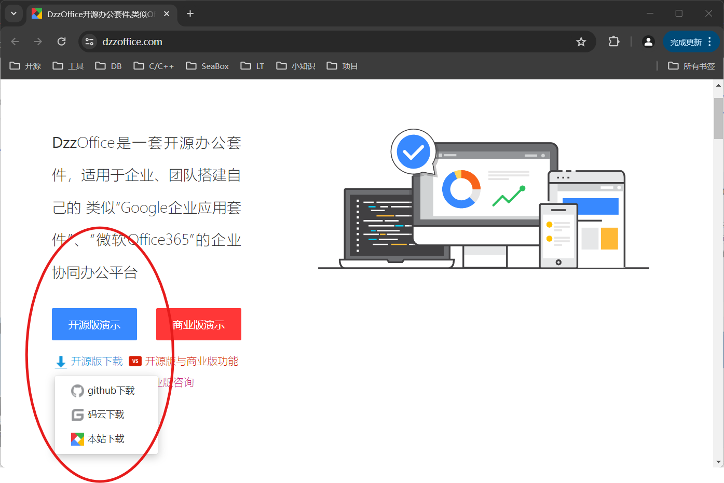This screenshot has width=724, height=483.
Task: Click the red VS icon
Action: (135, 361)
